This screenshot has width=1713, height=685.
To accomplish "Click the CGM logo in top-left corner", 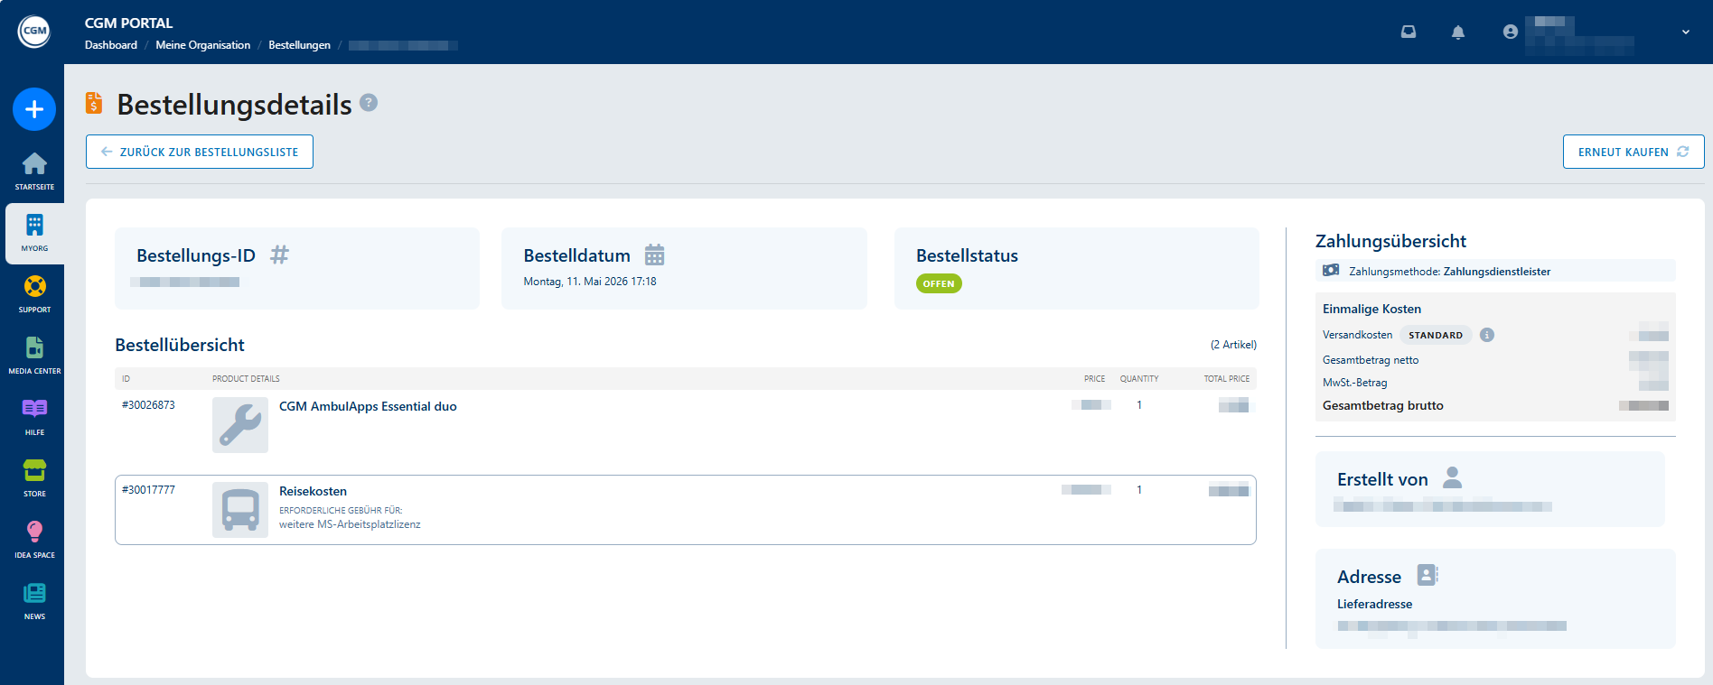I will point(34,32).
